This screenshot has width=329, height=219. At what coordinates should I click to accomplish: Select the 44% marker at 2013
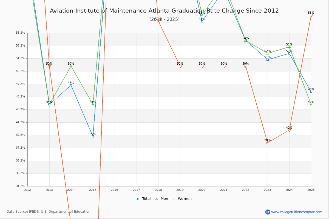pyautogui.click(x=49, y=104)
